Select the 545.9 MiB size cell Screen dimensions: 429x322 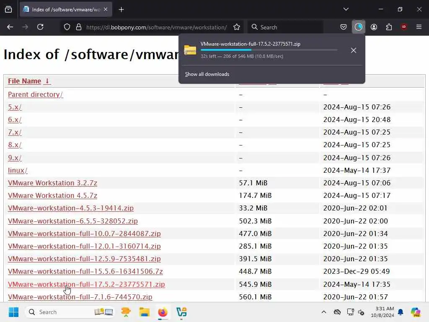click(x=255, y=284)
